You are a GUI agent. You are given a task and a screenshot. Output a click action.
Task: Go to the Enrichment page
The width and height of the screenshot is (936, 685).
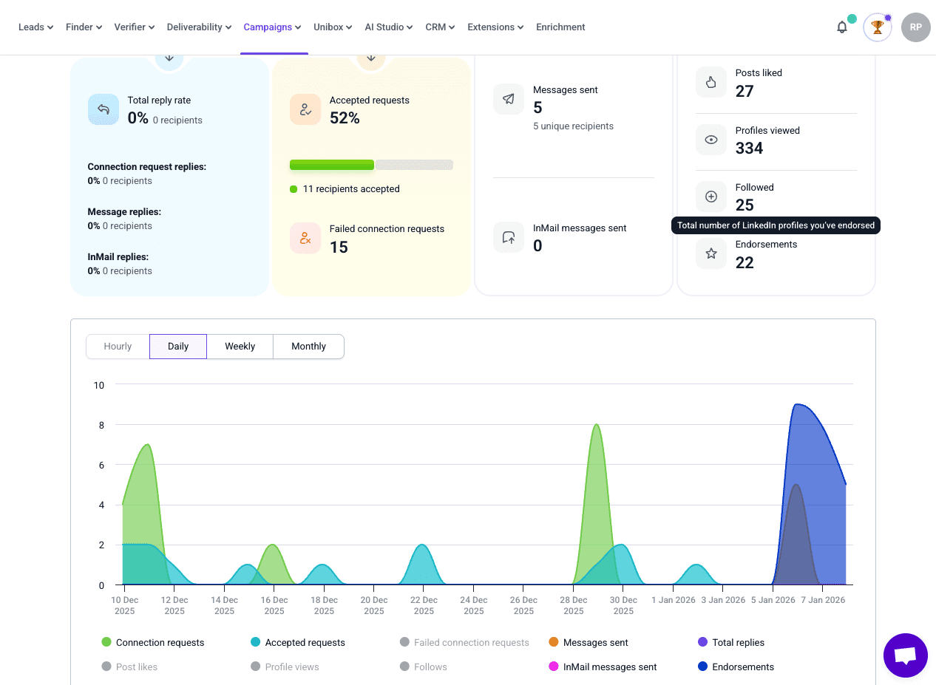coord(560,27)
